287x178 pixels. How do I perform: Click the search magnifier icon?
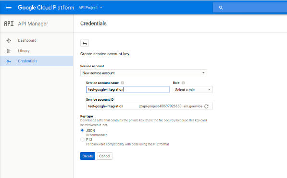[x=221, y=8]
